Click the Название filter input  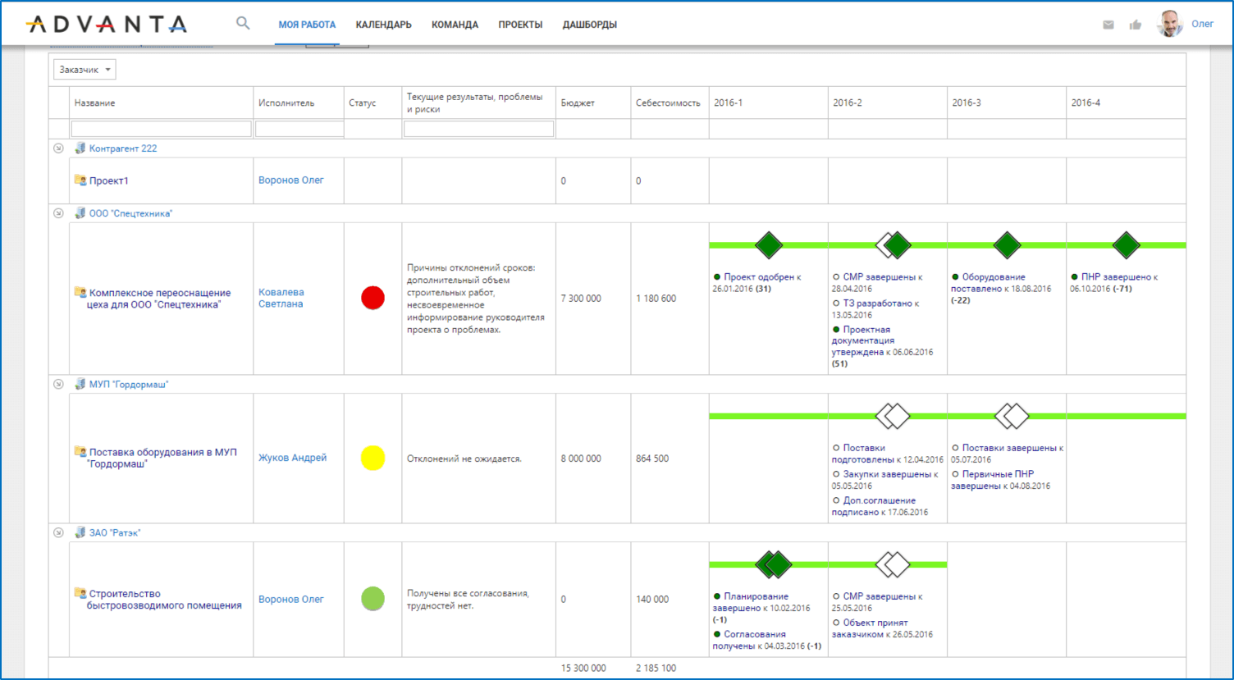coord(161,129)
